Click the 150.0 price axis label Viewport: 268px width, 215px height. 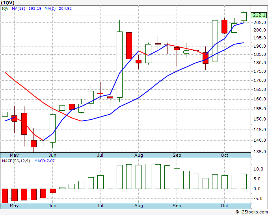[x=260, y=119]
